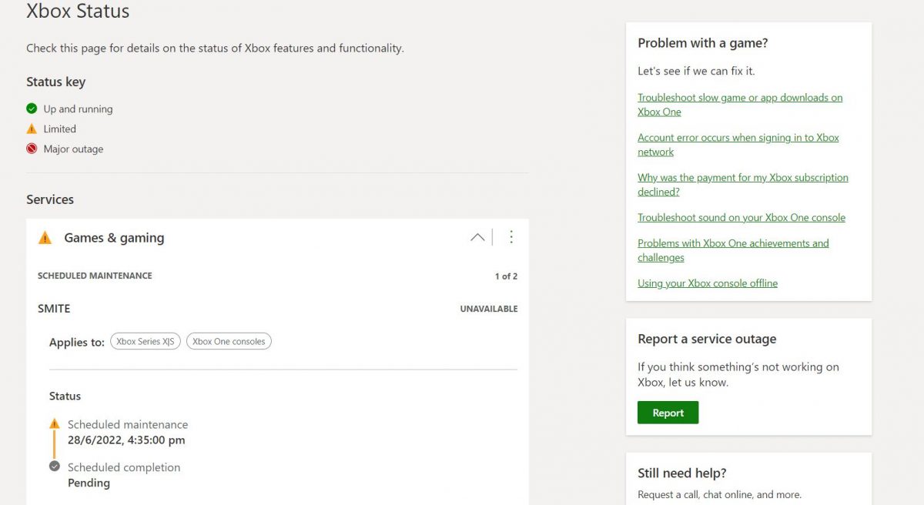Open Problems with Xbox One achievements link

733,250
